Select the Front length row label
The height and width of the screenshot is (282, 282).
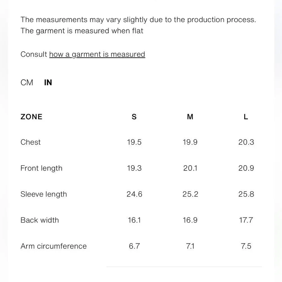(x=41, y=168)
